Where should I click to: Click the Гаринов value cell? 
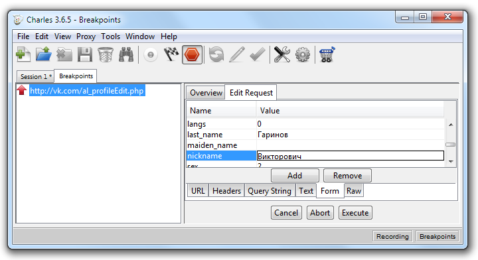point(350,135)
